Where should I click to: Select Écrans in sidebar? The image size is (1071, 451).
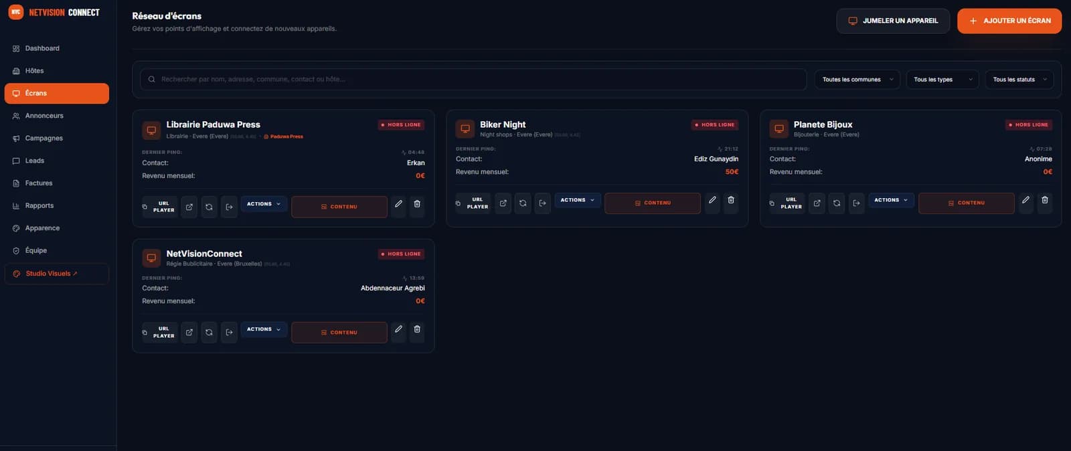56,93
